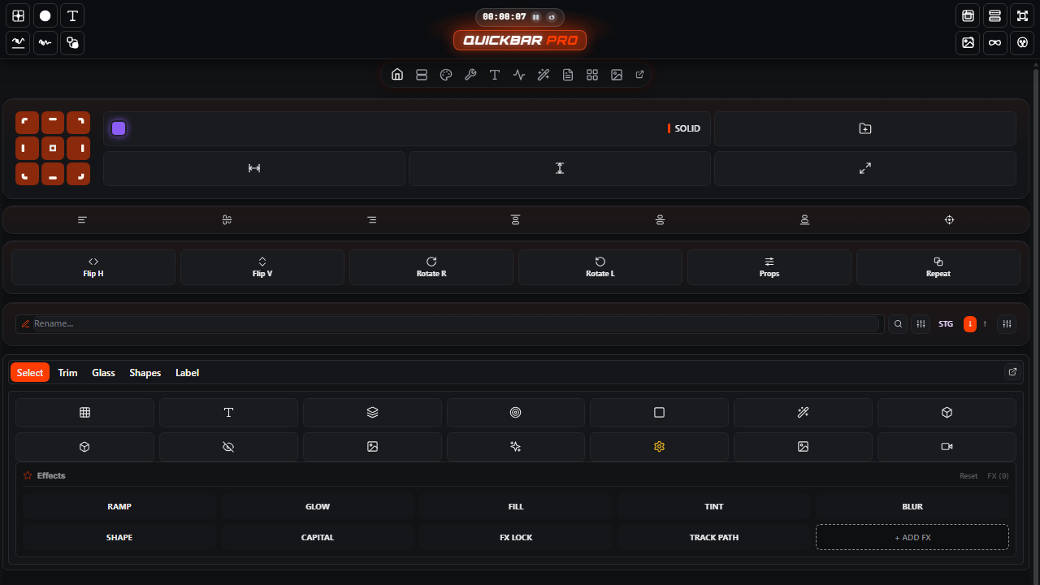Open Props settings

tap(769, 267)
